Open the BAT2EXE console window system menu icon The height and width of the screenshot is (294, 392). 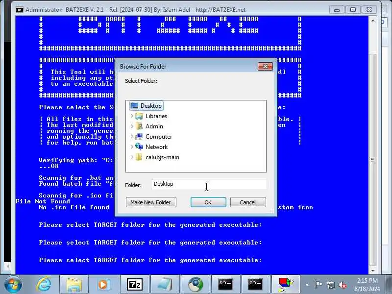[19, 10]
